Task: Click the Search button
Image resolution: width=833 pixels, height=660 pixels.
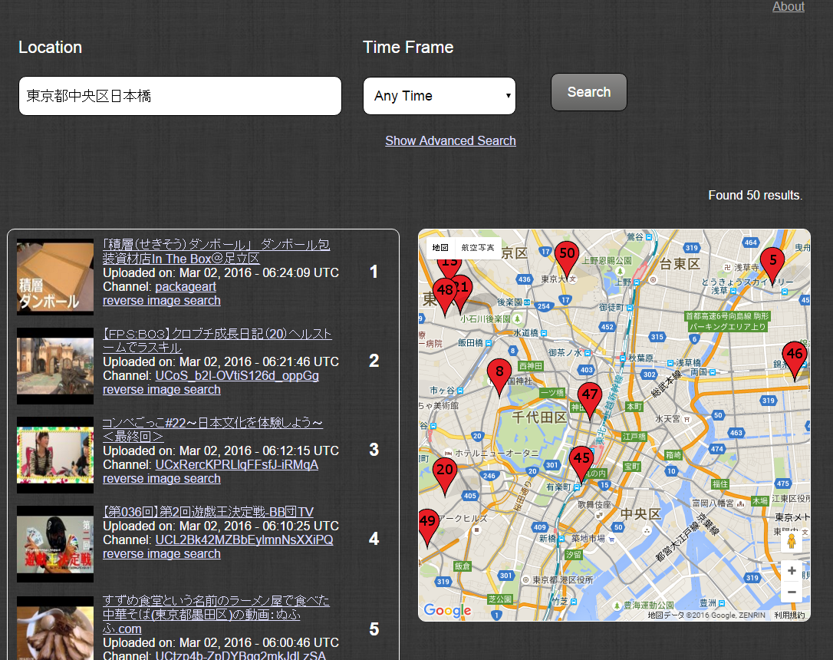Action: [588, 92]
